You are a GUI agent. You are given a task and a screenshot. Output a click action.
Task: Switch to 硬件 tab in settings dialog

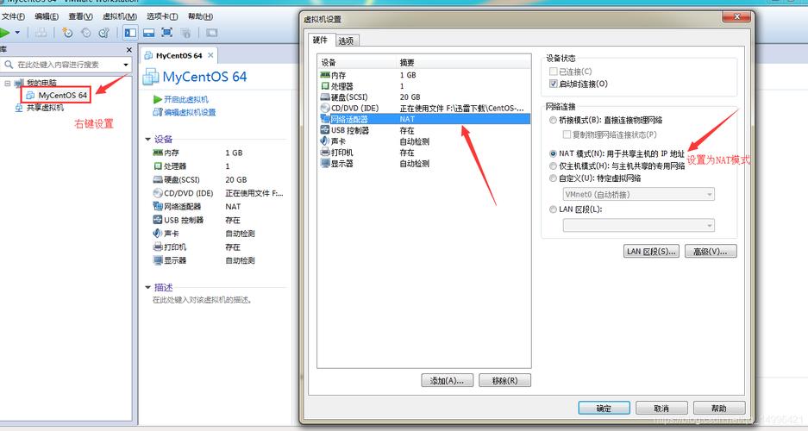[x=320, y=40]
